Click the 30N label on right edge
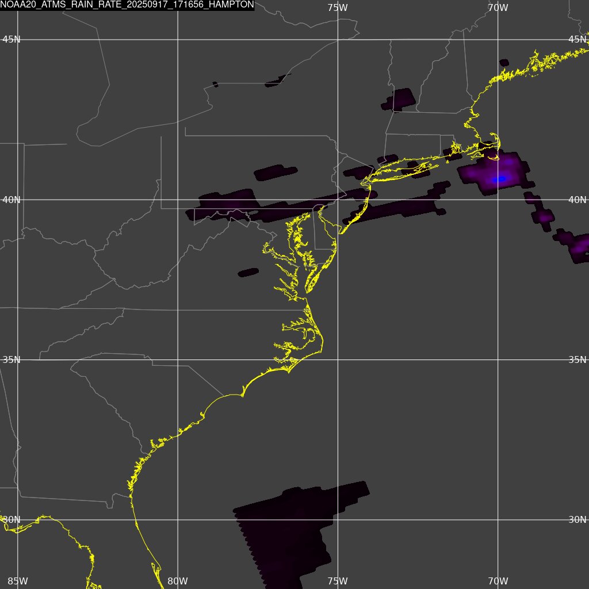589x589 pixels. (577, 520)
